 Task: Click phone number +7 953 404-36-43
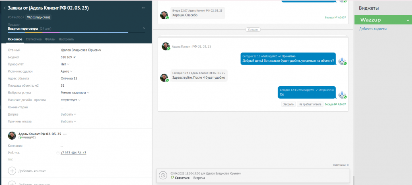[x=73, y=153]
